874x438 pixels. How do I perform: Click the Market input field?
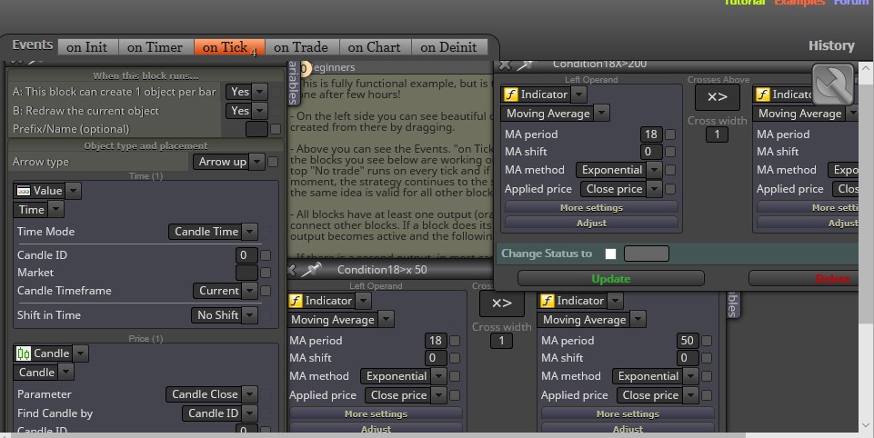click(x=246, y=273)
